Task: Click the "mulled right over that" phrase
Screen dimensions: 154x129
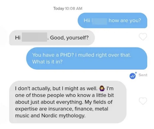Action: pyautogui.click(x=105, y=55)
